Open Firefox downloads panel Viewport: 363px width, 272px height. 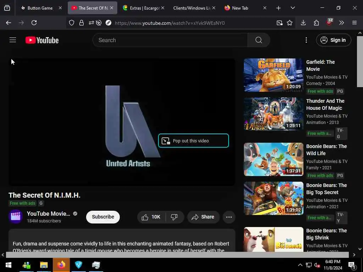click(303, 23)
